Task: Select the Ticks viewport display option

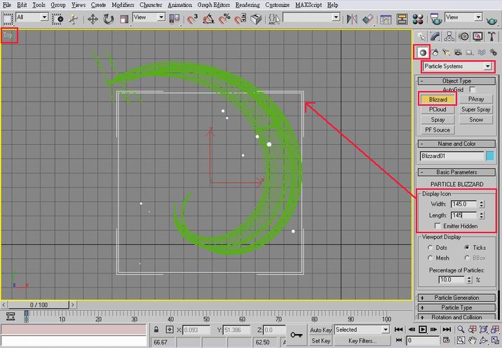Action: 467,248
